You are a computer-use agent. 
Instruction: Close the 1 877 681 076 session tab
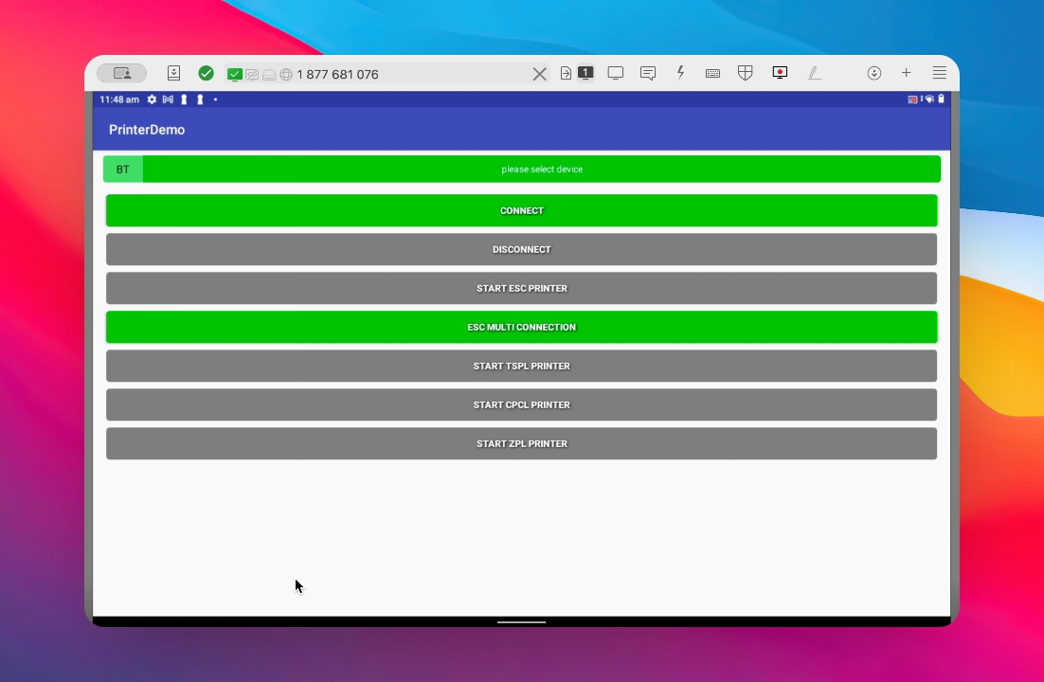coord(539,74)
